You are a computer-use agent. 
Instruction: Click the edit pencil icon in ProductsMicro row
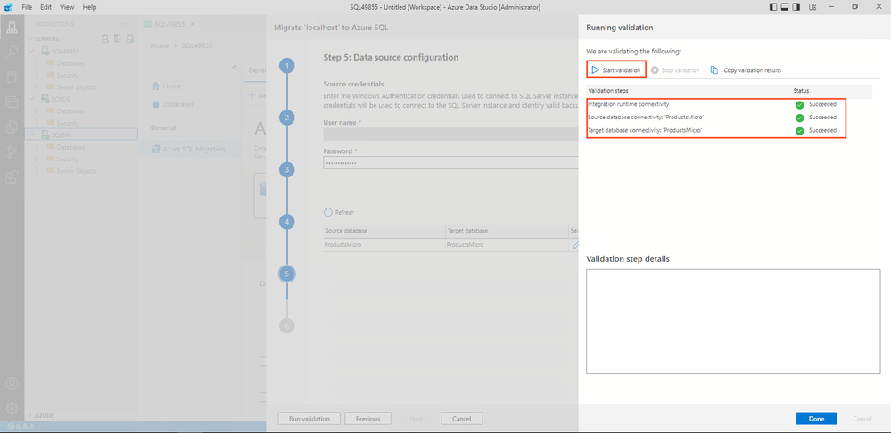pyautogui.click(x=574, y=245)
